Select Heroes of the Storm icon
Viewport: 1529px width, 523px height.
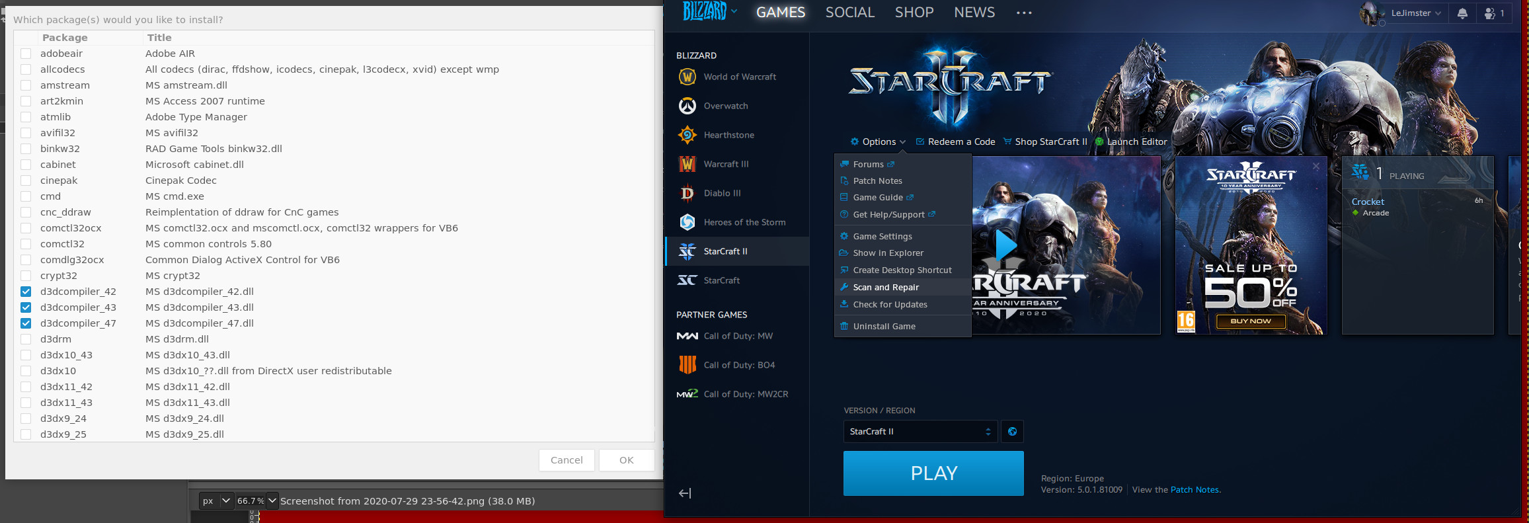click(x=687, y=222)
